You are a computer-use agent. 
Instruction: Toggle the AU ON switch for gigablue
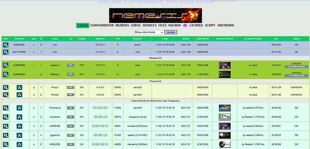(x=71, y=135)
